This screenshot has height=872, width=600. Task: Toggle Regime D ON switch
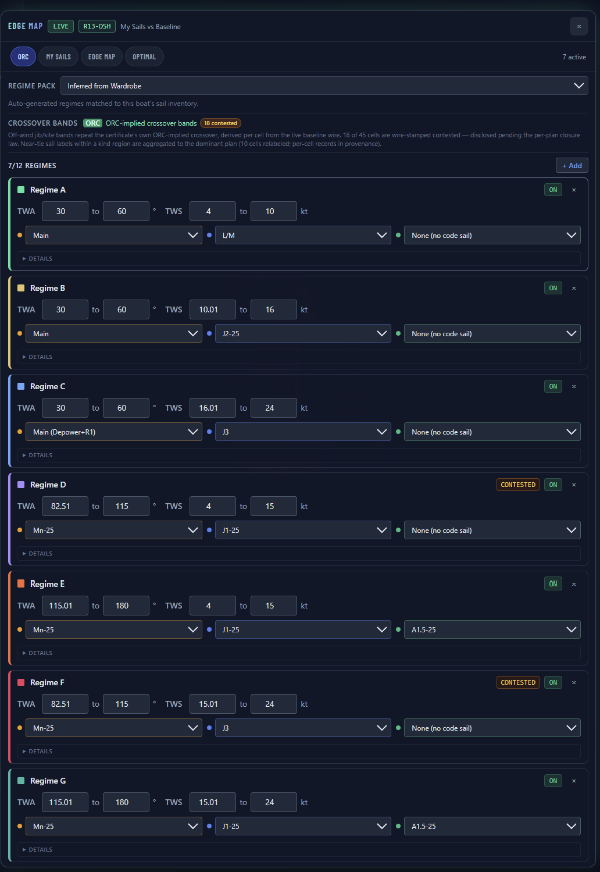click(553, 485)
